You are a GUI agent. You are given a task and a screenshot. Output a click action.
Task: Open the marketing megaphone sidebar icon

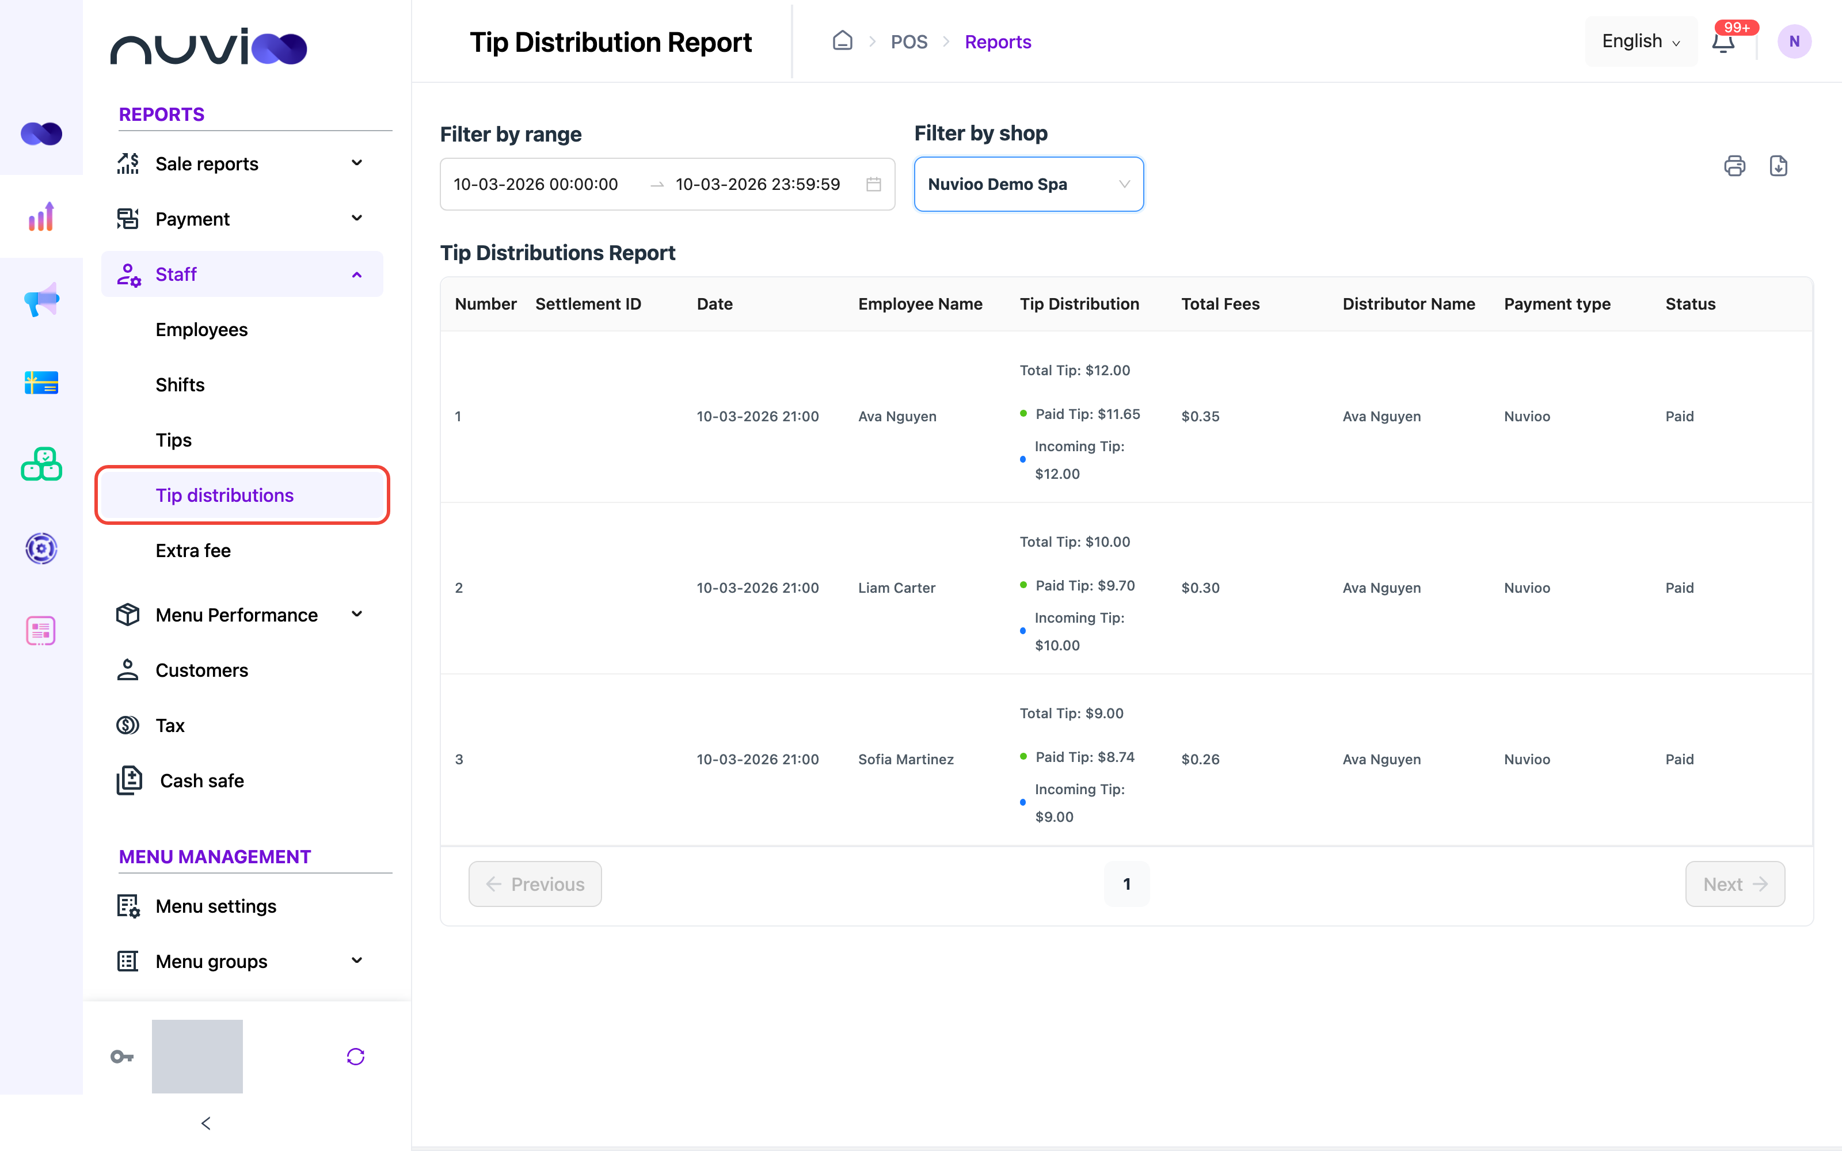click(41, 300)
